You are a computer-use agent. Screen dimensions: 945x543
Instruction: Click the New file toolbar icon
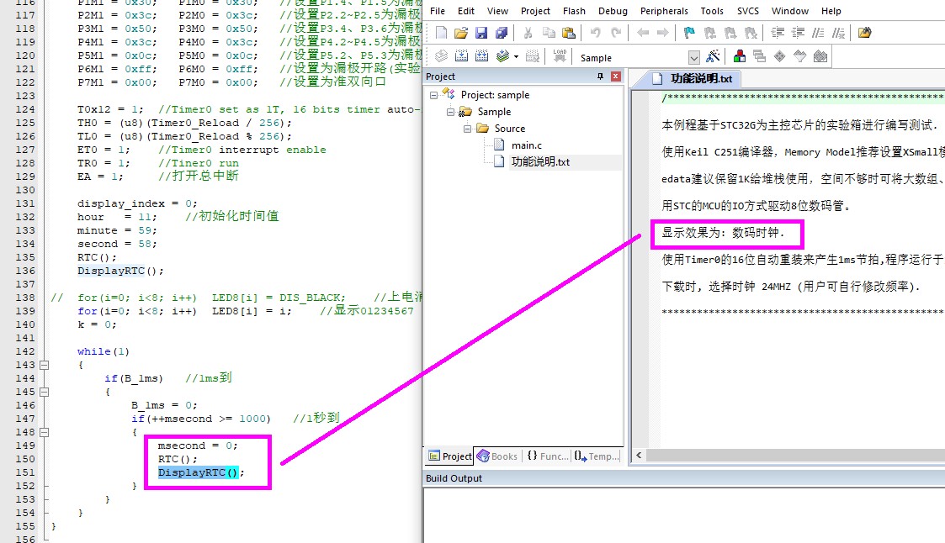click(x=442, y=34)
